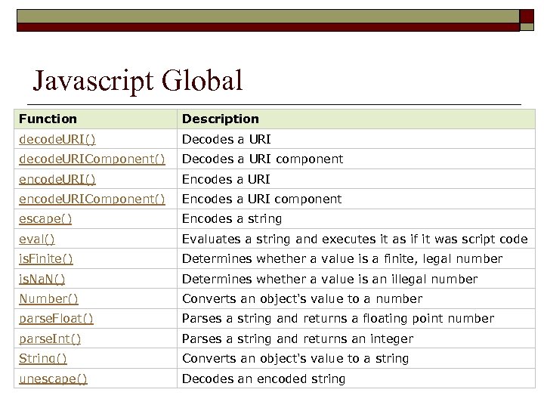Screen dimensions: 544x408
Task: Open the unescape() function link
Action: click(53, 379)
